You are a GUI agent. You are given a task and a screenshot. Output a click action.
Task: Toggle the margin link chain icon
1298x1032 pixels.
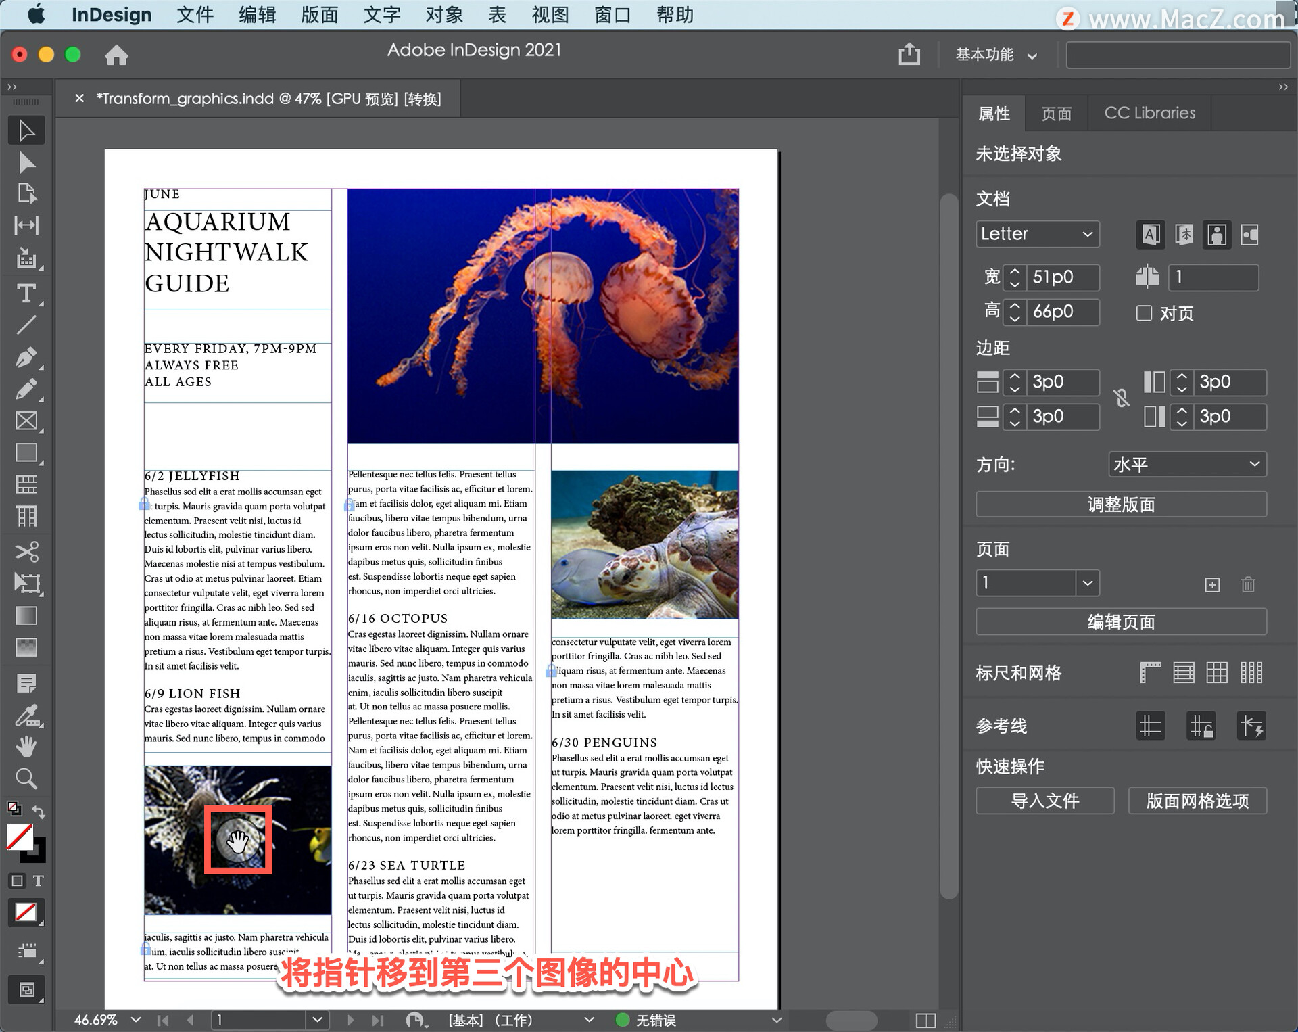tap(1122, 398)
